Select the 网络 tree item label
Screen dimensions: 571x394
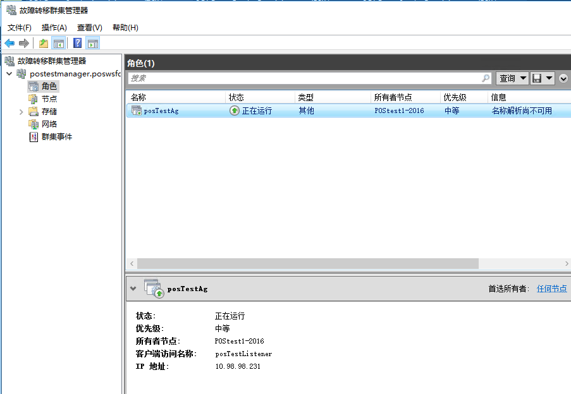coord(49,124)
